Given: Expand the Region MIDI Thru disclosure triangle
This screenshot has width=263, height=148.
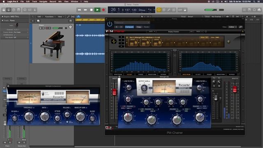Looking at the screenshot, I should (x=2, y=16).
